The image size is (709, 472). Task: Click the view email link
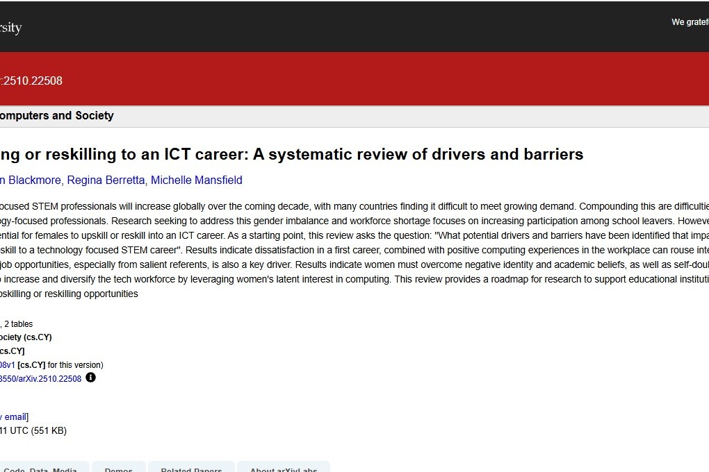coord(13,417)
